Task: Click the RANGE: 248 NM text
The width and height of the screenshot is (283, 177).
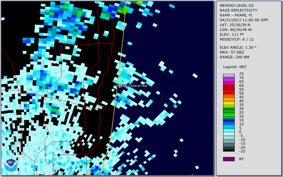Action: [x=234, y=57]
